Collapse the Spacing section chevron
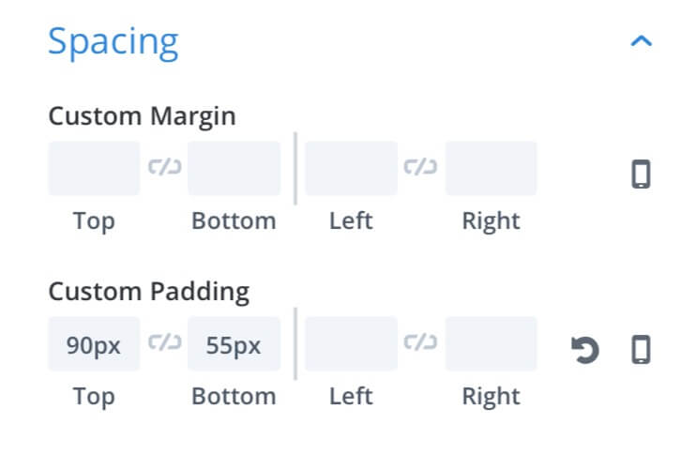This screenshot has height=454, width=696. [x=642, y=41]
